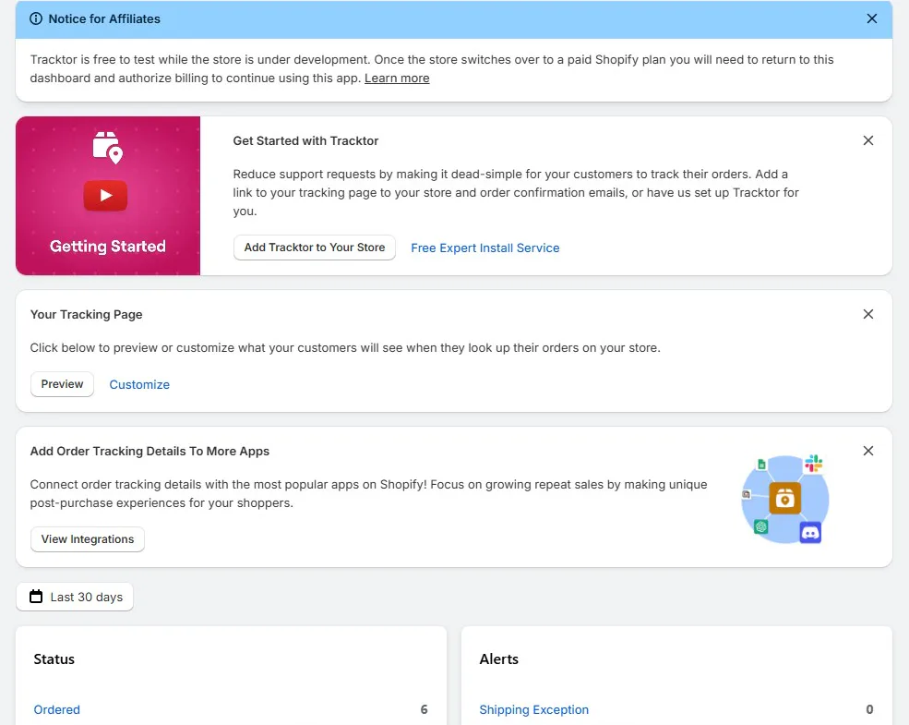Play the Getting Started video
This screenshot has width=909, height=725.
105,196
